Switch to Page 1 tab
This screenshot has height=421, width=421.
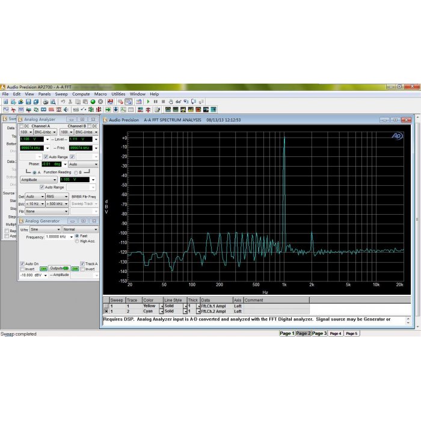tap(287, 333)
